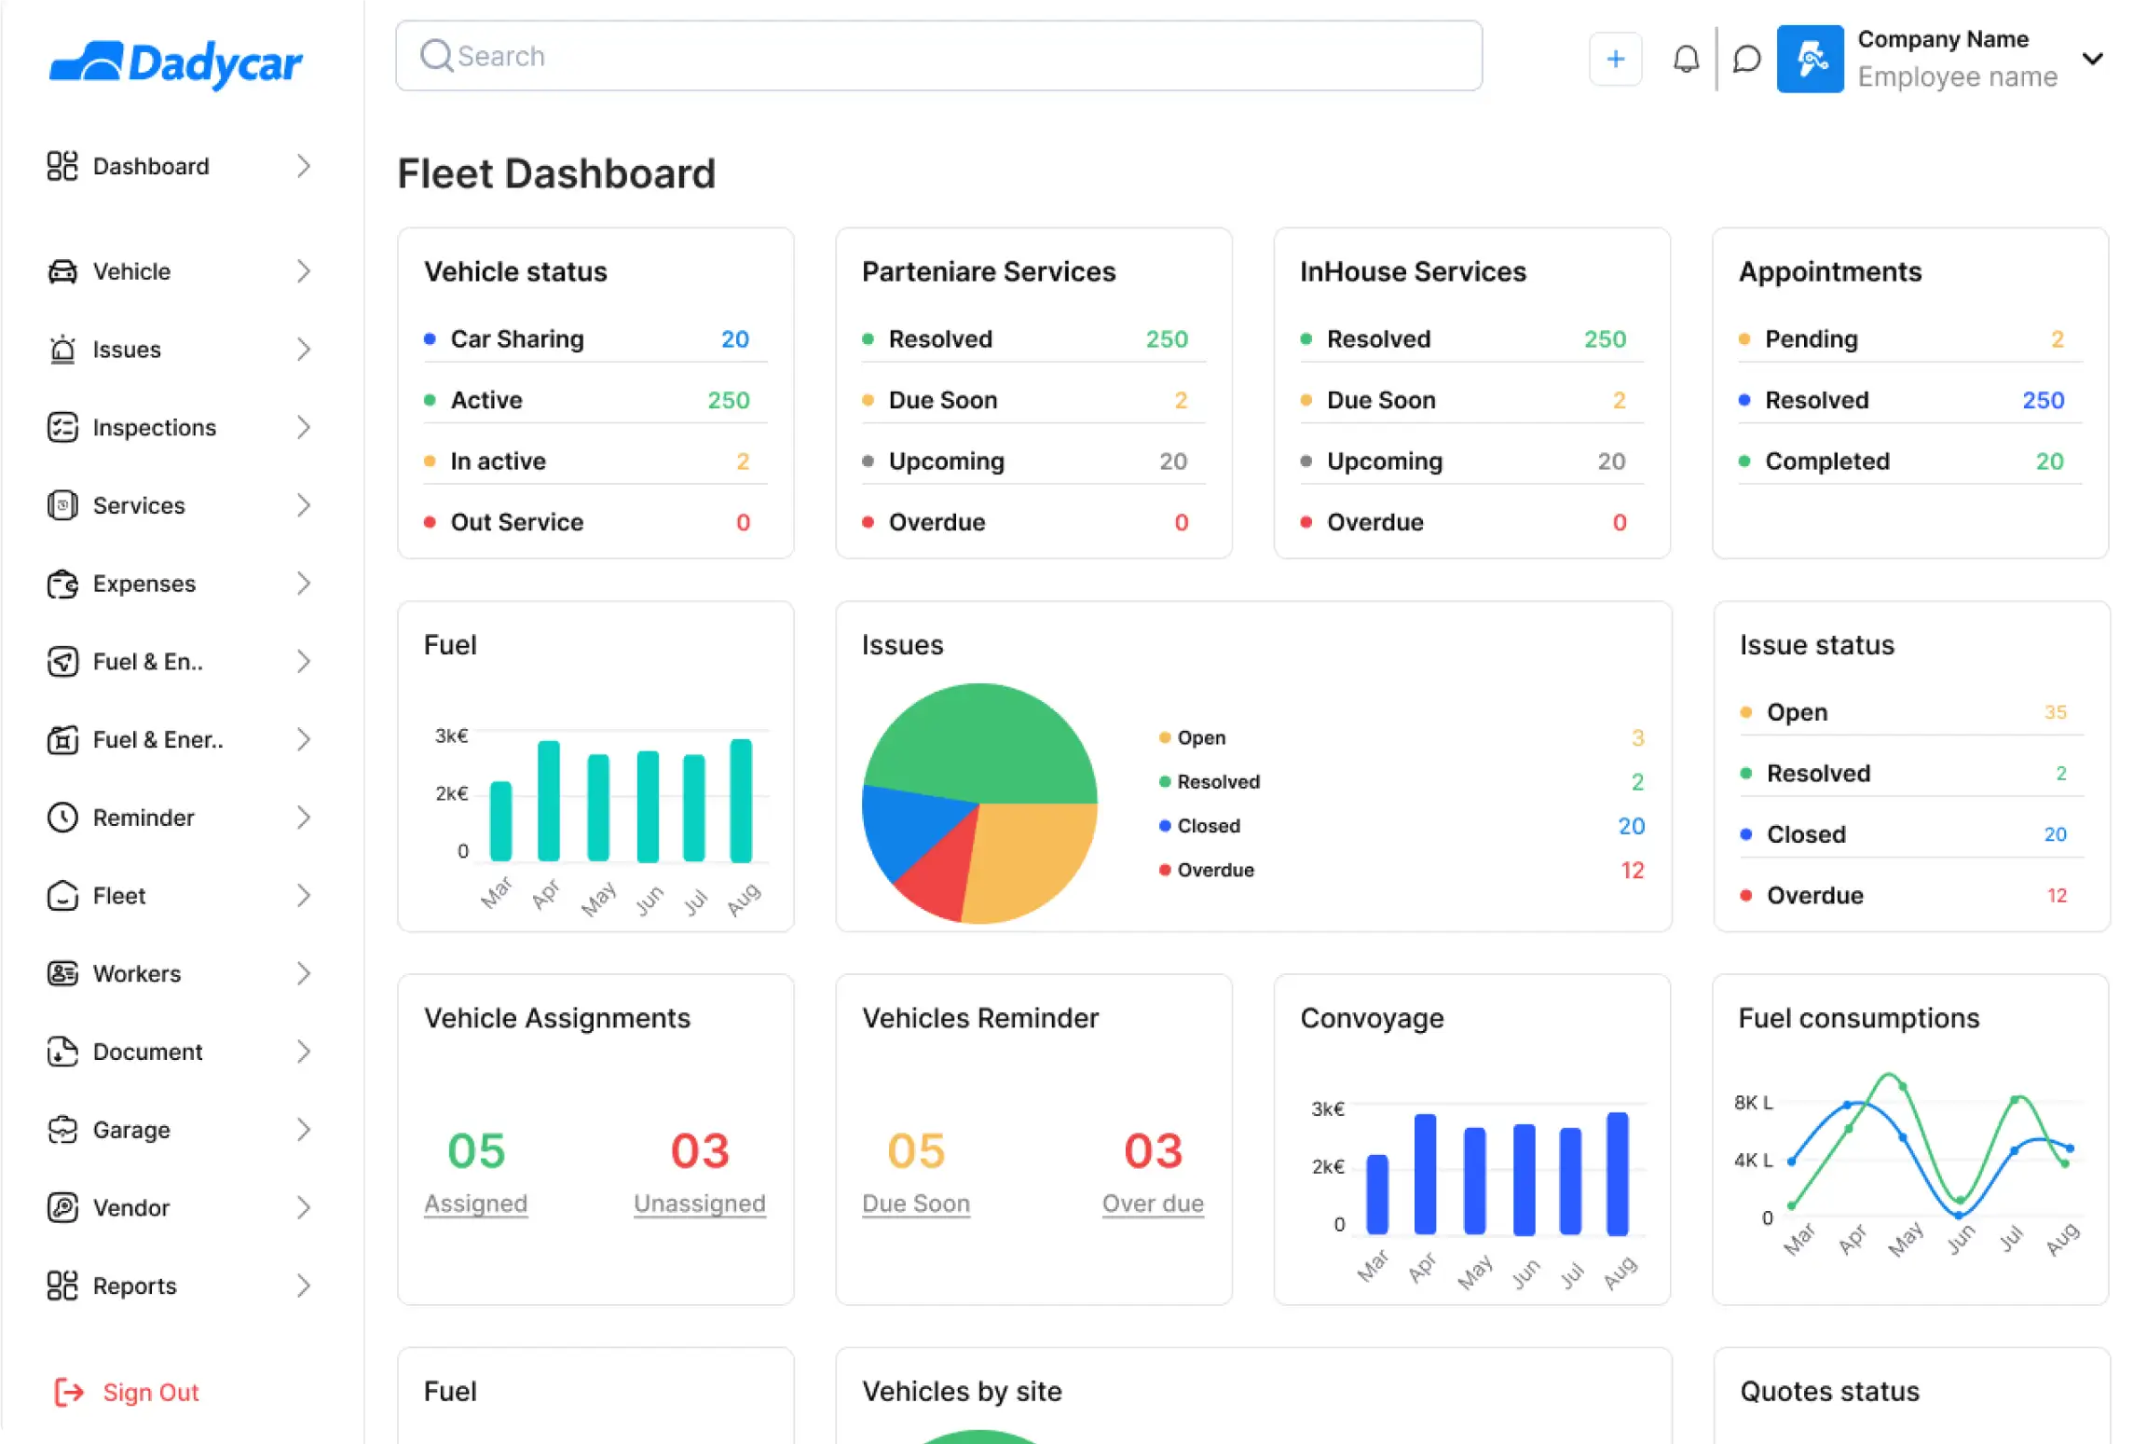The image size is (2147, 1444).
Task: Click Completed row in Appointments
Action: coord(1910,461)
